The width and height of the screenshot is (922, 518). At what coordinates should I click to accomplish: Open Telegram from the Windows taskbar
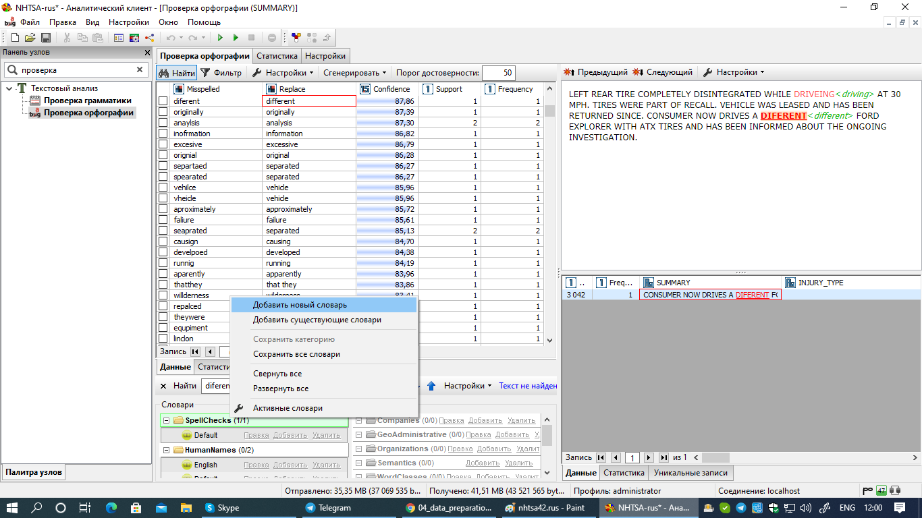tap(328, 508)
